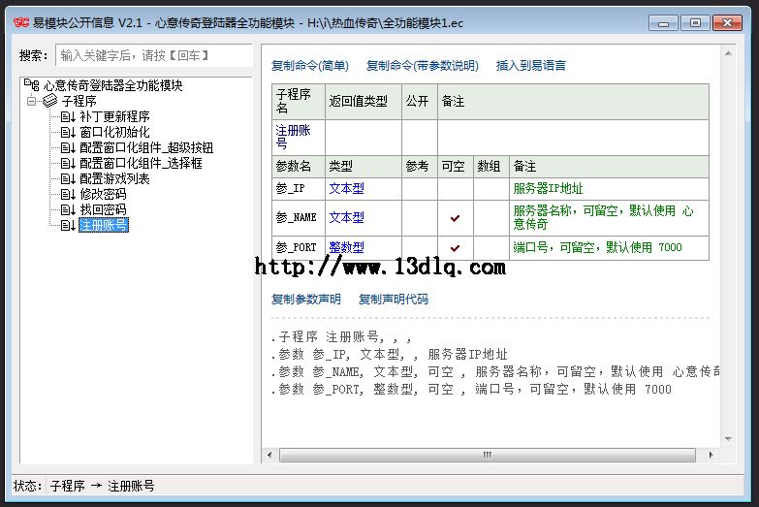
Task: Open 找回密码 subroutine
Action: pos(103,209)
